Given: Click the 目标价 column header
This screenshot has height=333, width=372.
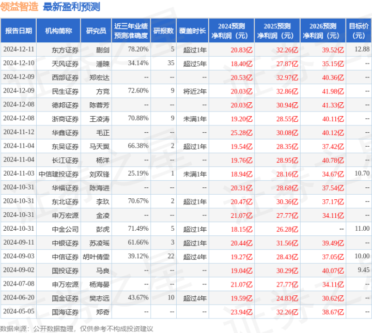Looking at the screenshot, I should coord(359,31).
